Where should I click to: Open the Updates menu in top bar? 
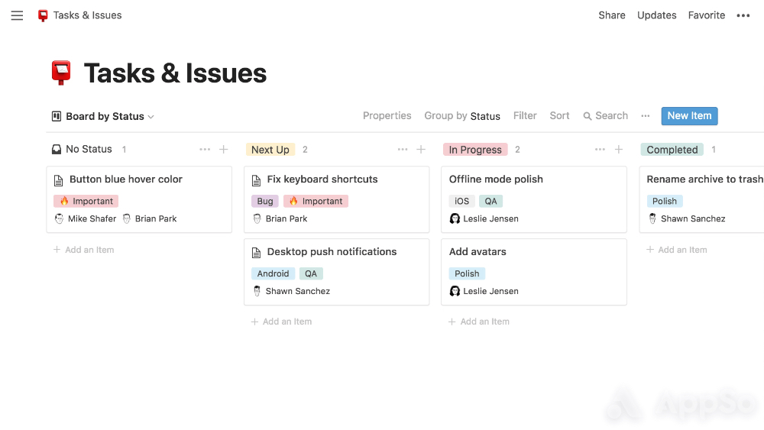pos(657,15)
